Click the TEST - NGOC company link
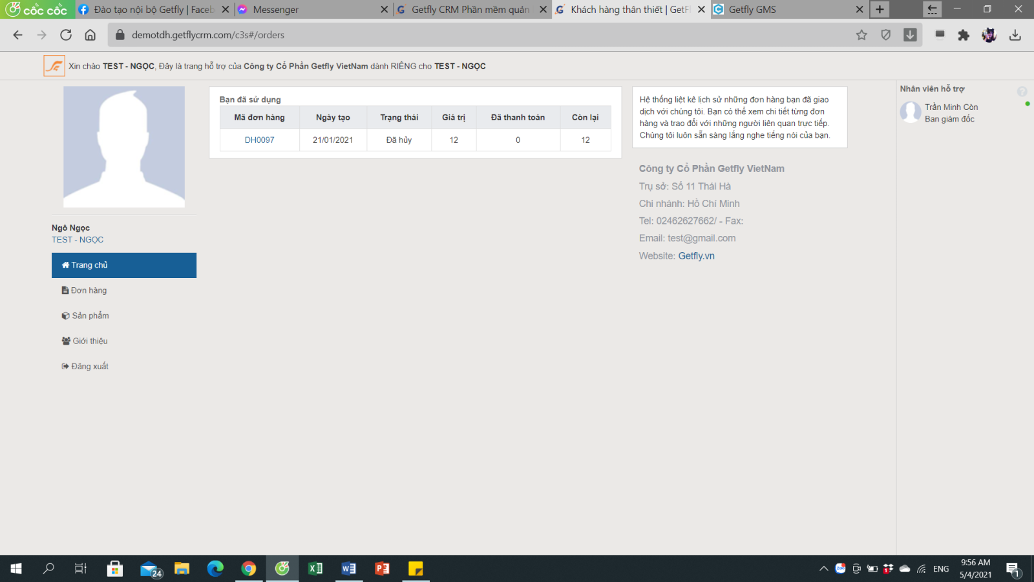The image size is (1034, 582). point(78,240)
